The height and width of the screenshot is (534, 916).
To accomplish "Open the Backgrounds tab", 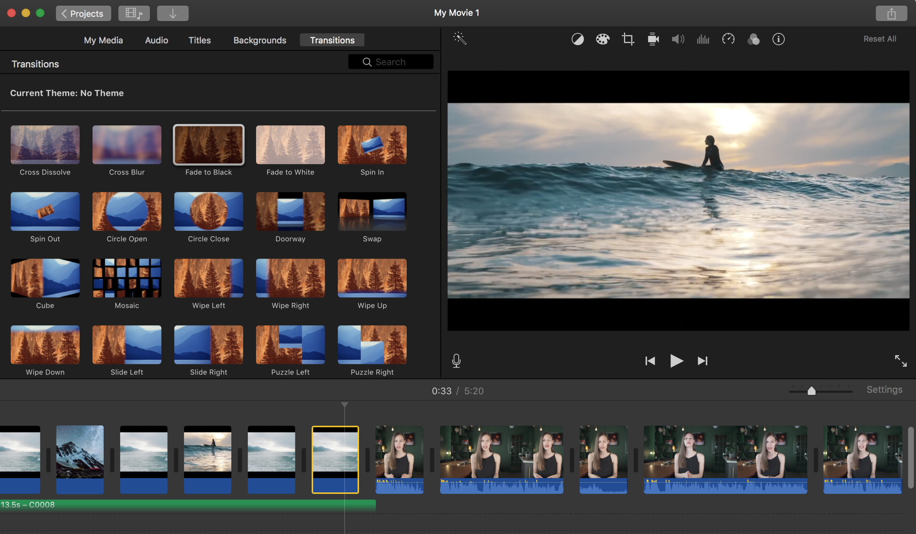I will point(260,40).
